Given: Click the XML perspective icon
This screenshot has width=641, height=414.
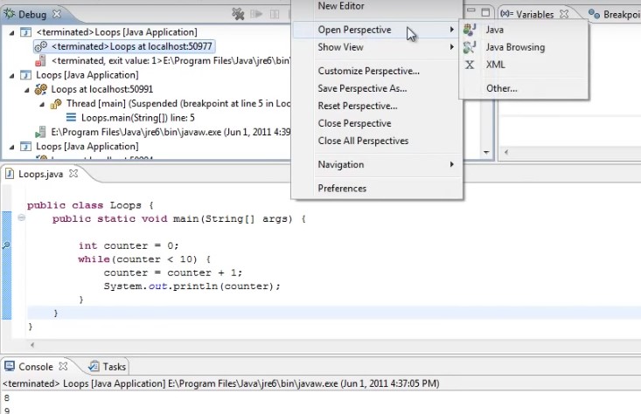Looking at the screenshot, I should (x=470, y=65).
